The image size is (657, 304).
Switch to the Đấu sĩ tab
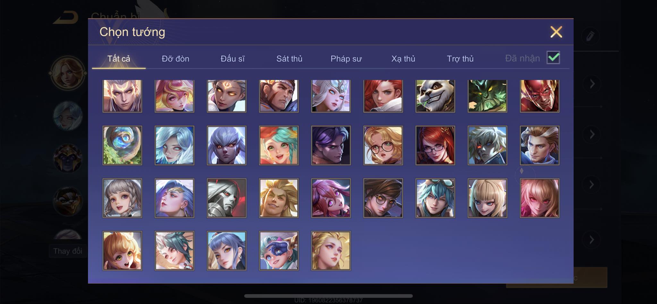click(233, 59)
